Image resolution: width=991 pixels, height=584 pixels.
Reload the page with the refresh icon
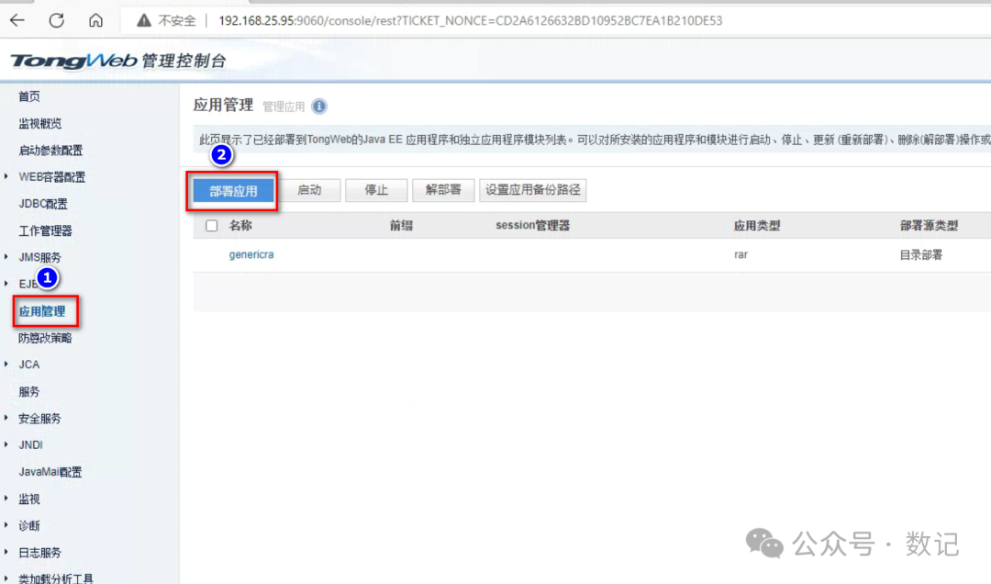[56, 20]
